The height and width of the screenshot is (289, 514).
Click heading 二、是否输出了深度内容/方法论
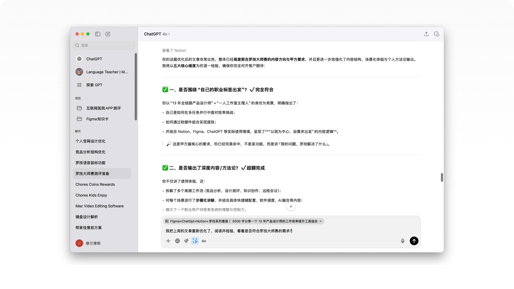pyautogui.click(x=213, y=168)
